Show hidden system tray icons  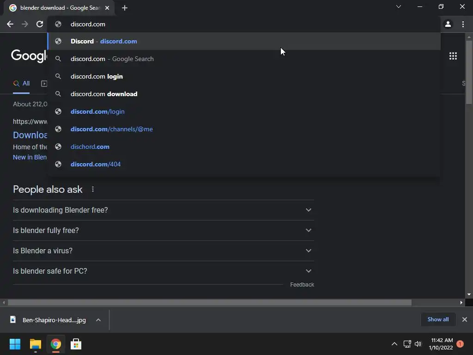[x=394, y=344]
